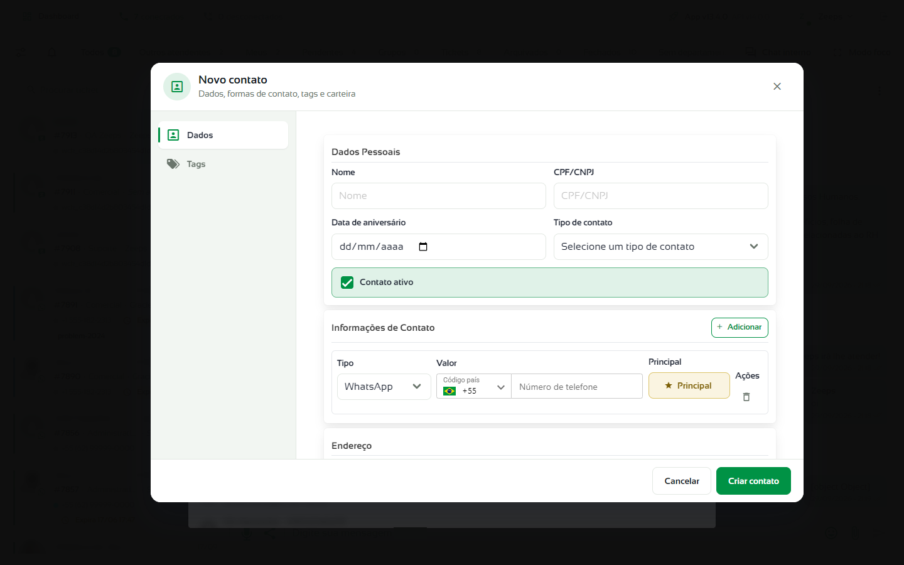This screenshot has height=565, width=904.
Task: Click the Número de telefone field
Action: (x=577, y=387)
